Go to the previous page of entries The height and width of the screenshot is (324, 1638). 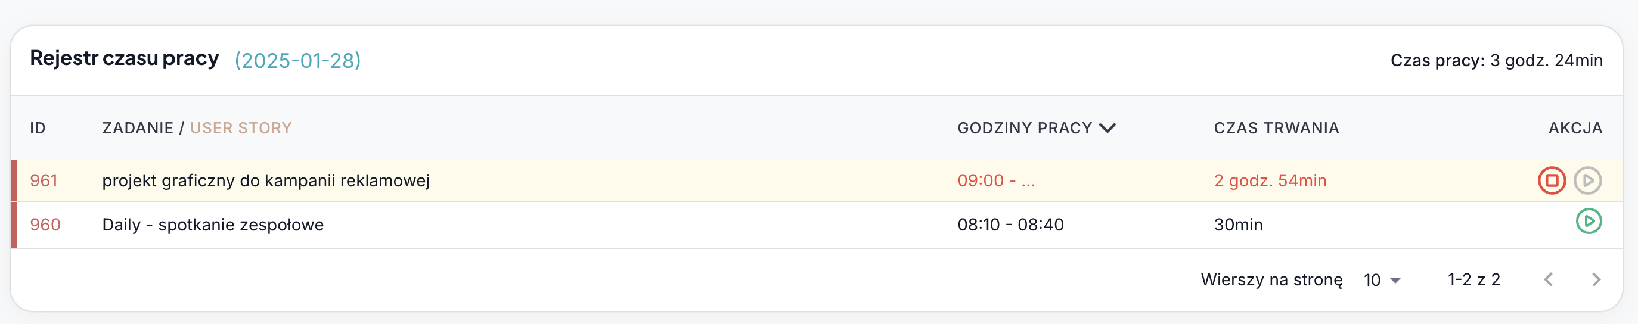1549,279
